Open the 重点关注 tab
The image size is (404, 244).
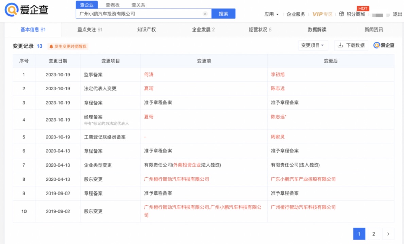click(90, 29)
